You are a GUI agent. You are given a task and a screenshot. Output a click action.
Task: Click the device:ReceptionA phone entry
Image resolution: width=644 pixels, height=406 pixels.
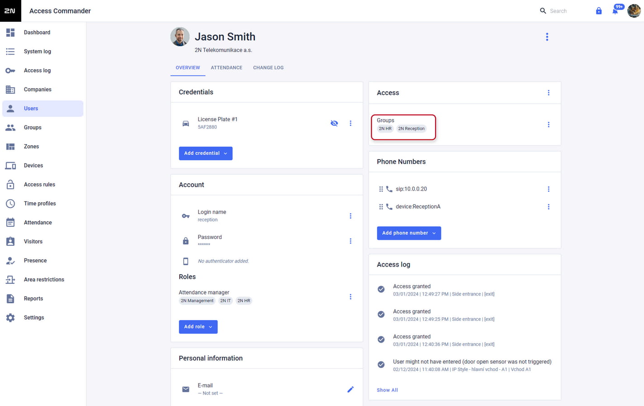pos(418,207)
